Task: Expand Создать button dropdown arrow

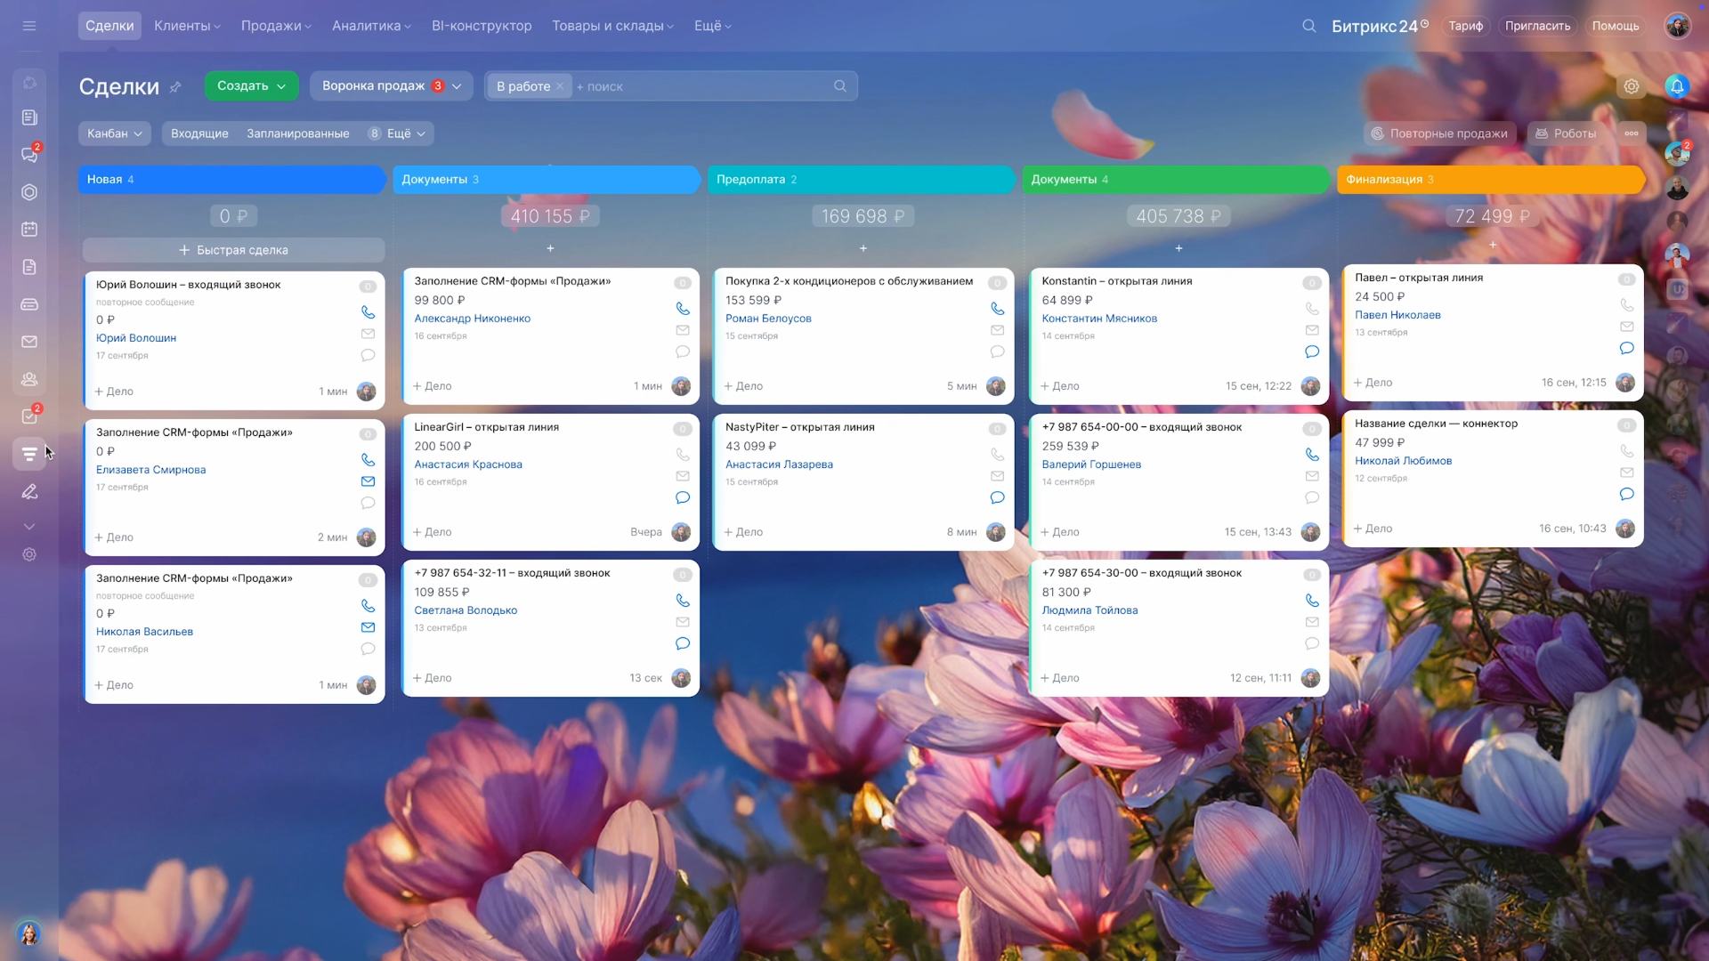Action: pos(281,86)
